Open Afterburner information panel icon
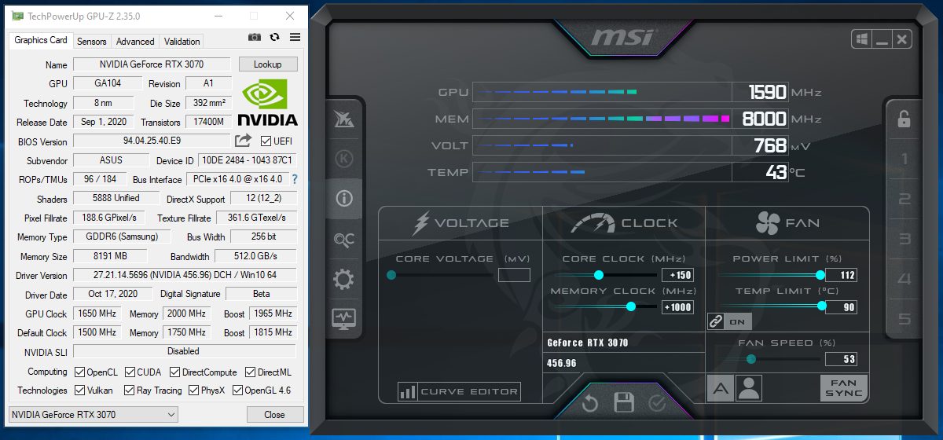The width and height of the screenshot is (943, 440). click(x=343, y=199)
